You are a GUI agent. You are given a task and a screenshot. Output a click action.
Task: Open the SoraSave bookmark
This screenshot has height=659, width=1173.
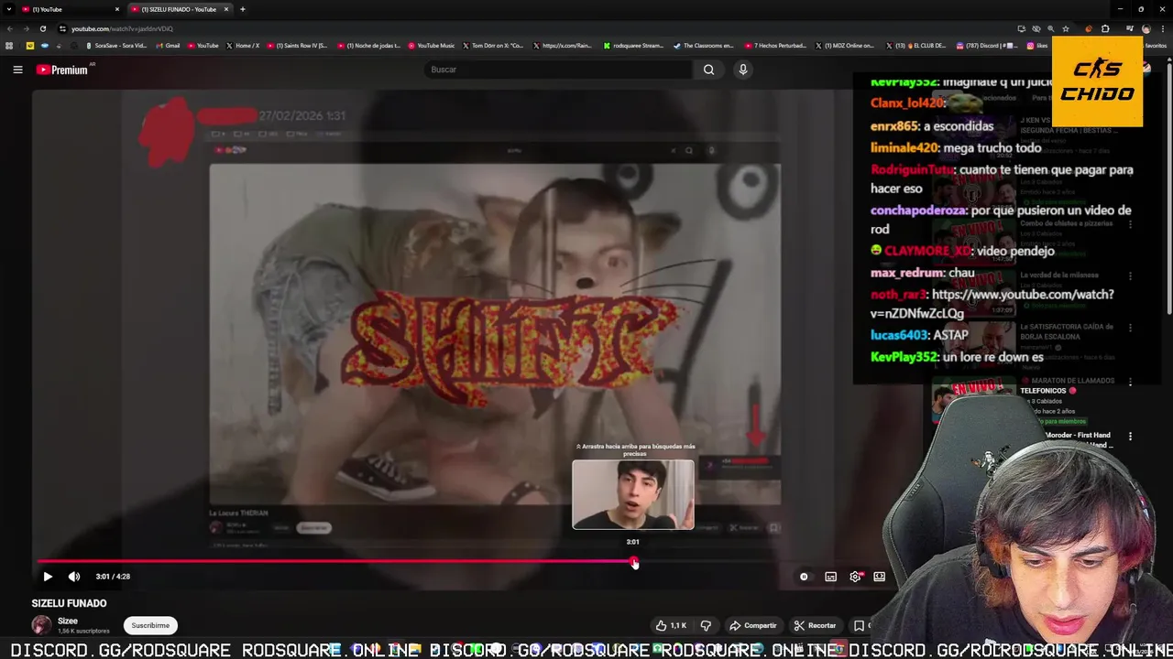point(116,46)
